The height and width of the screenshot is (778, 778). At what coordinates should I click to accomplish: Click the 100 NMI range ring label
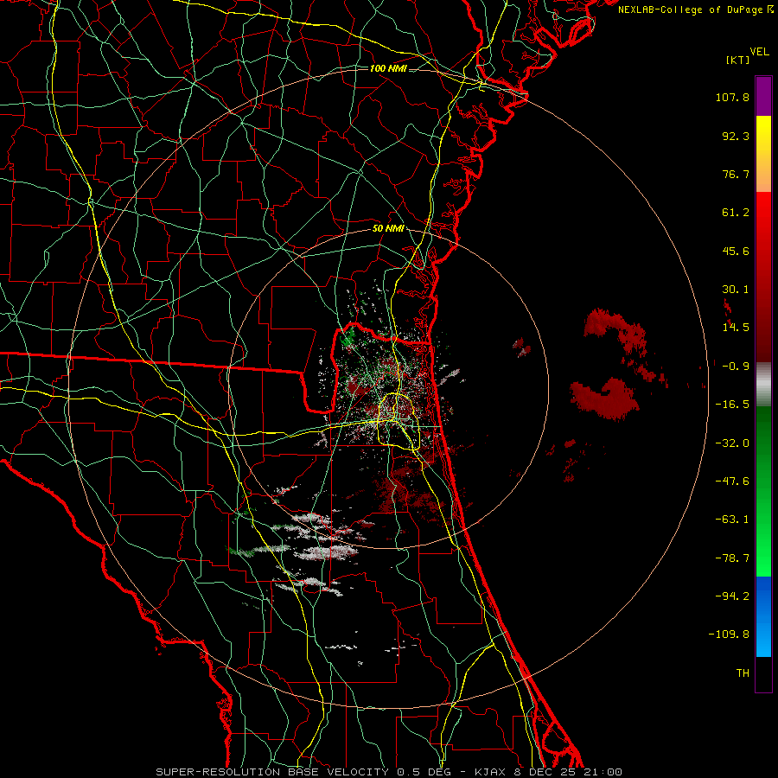pyautogui.click(x=388, y=68)
